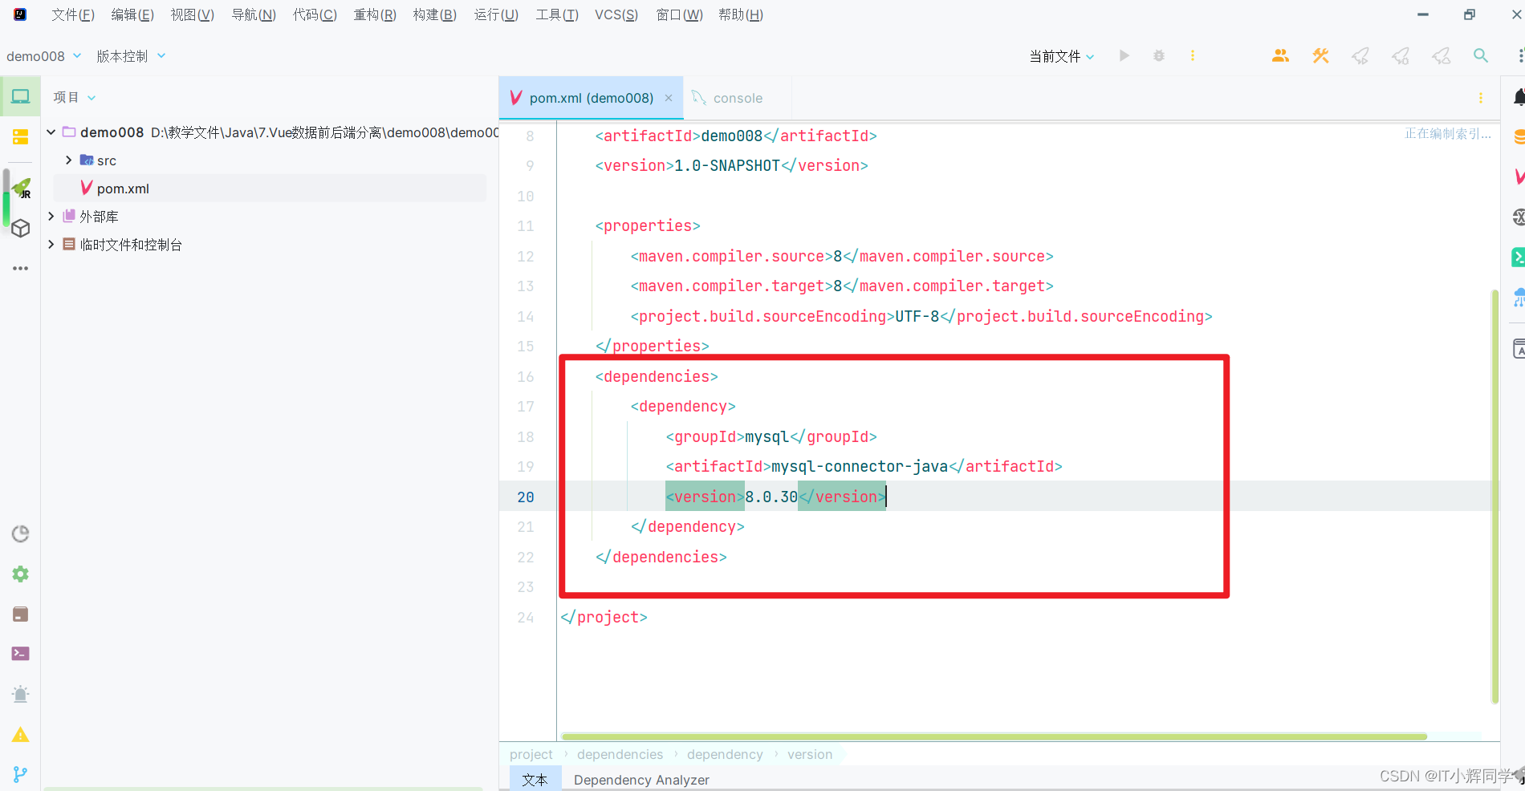Click the Debug bug icon in toolbar

(x=1159, y=56)
